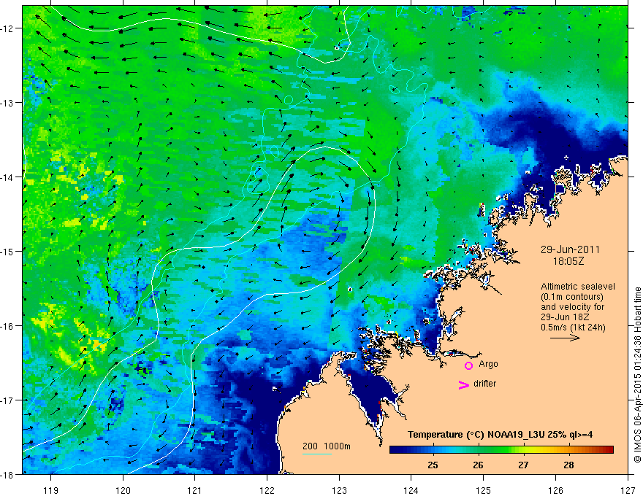Click the velocity scale arrow in the legend
The height and width of the screenshot is (496, 643).
(x=565, y=338)
